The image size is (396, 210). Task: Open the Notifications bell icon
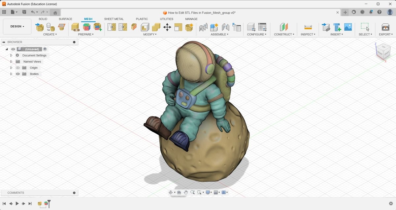(371, 12)
